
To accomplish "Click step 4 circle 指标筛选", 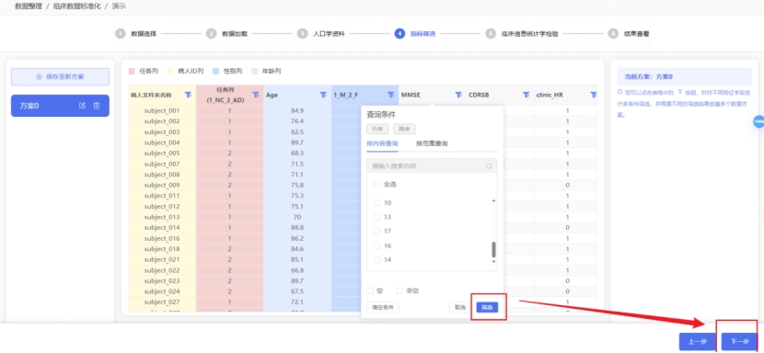I will (399, 34).
